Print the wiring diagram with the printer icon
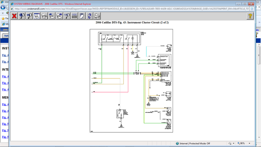261x147 pixels. (x=97, y=16)
